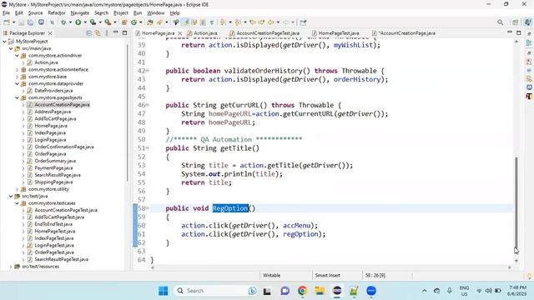Create a New Java Package icon
Screen dimensions: 534x300
pyautogui.click(x=124, y=22)
